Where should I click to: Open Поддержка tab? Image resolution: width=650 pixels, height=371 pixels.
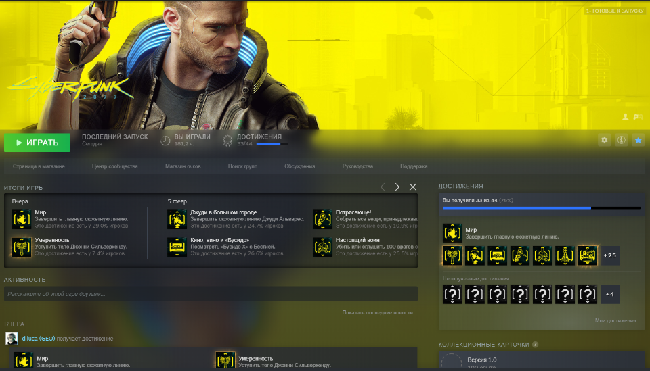pyautogui.click(x=414, y=166)
